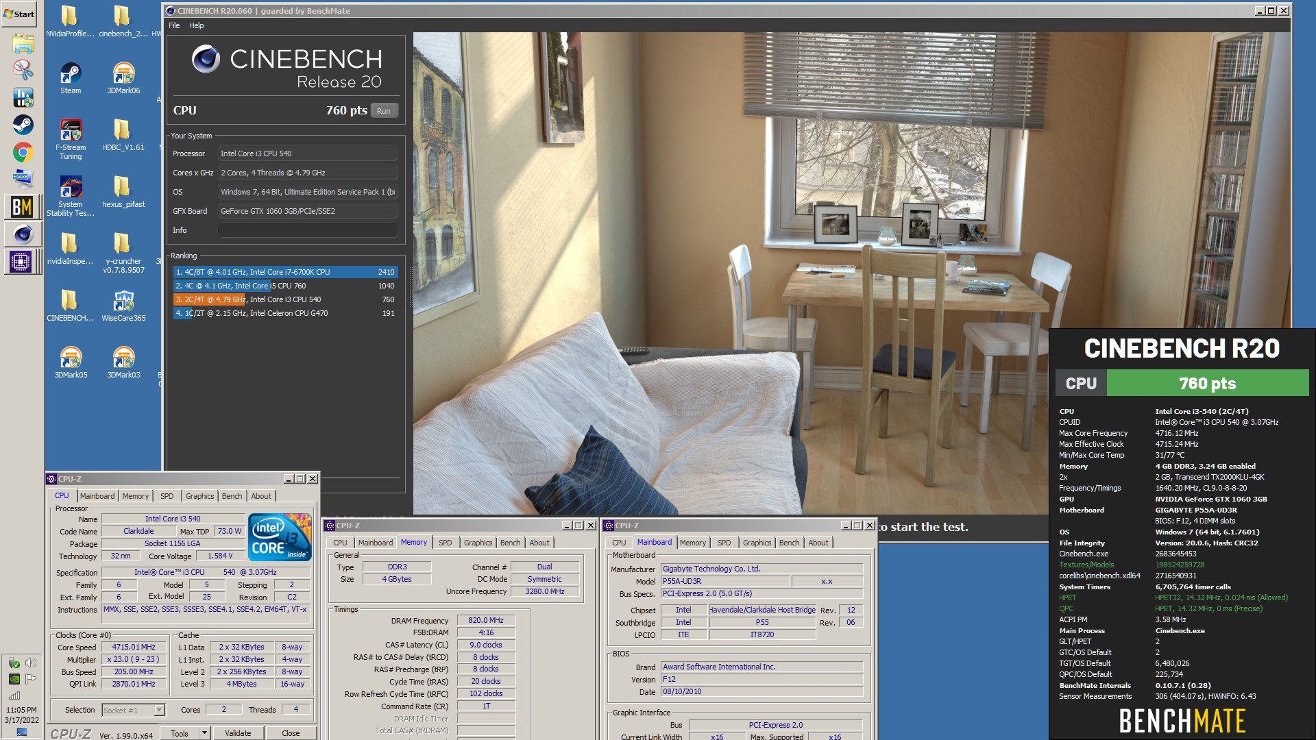Launch the Snipping Tool taskbar icon
The width and height of the screenshot is (1316, 740).
click(23, 69)
